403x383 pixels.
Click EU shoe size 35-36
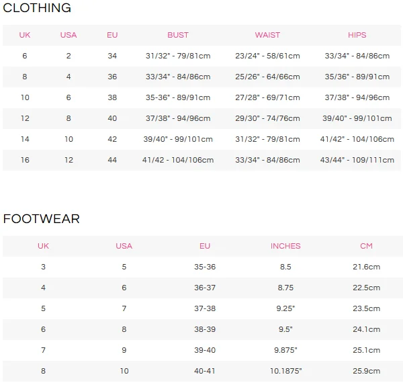tap(205, 267)
